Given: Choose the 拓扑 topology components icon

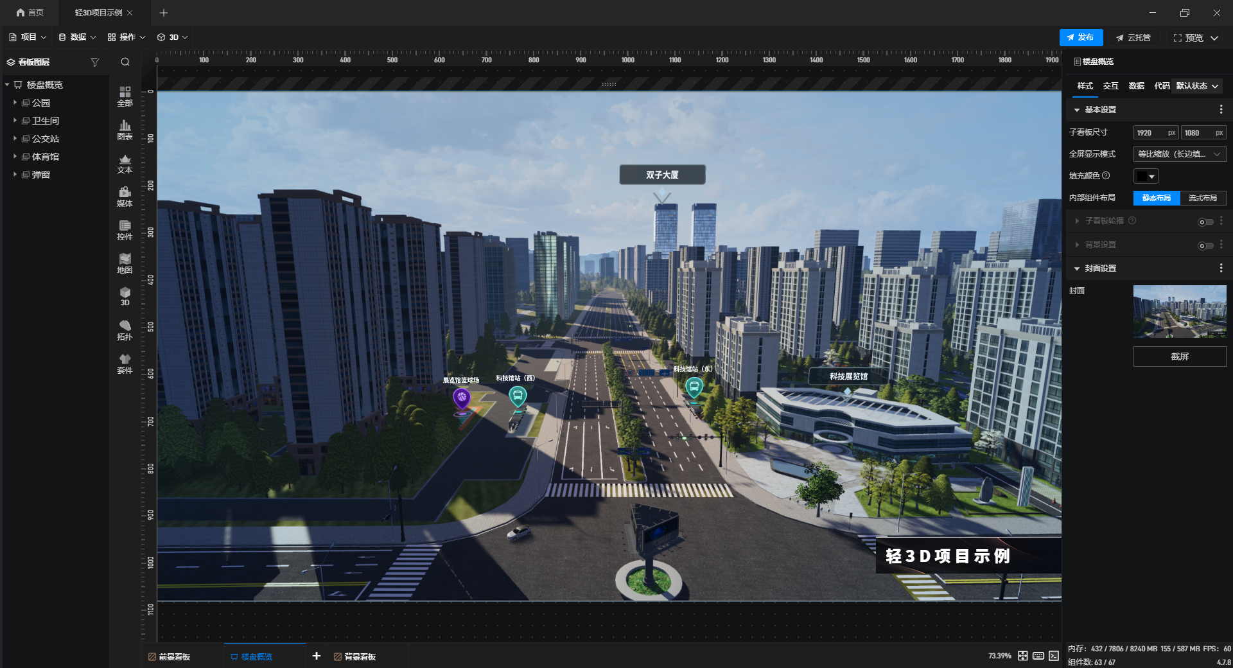Looking at the screenshot, I should click(x=125, y=330).
